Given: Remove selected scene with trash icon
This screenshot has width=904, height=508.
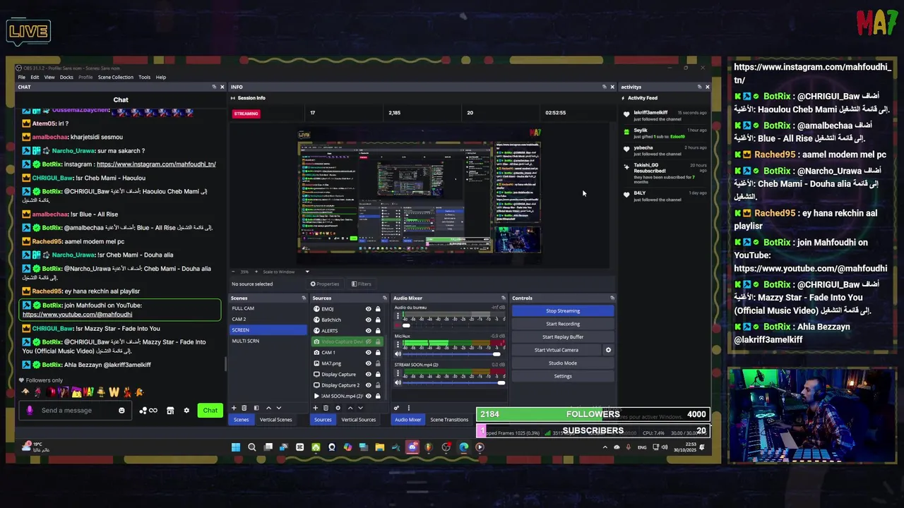Looking at the screenshot, I should coord(244,408).
